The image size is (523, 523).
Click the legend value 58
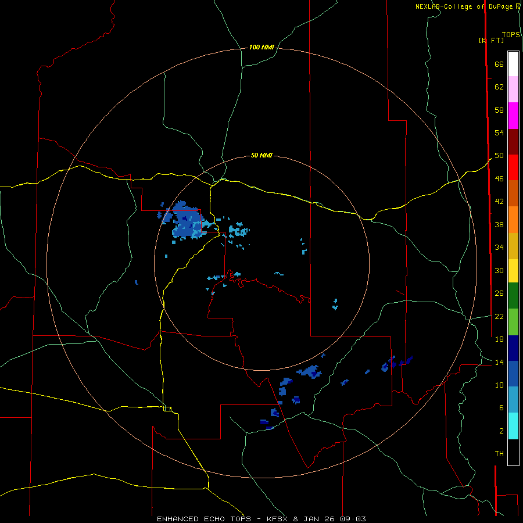[x=499, y=110]
